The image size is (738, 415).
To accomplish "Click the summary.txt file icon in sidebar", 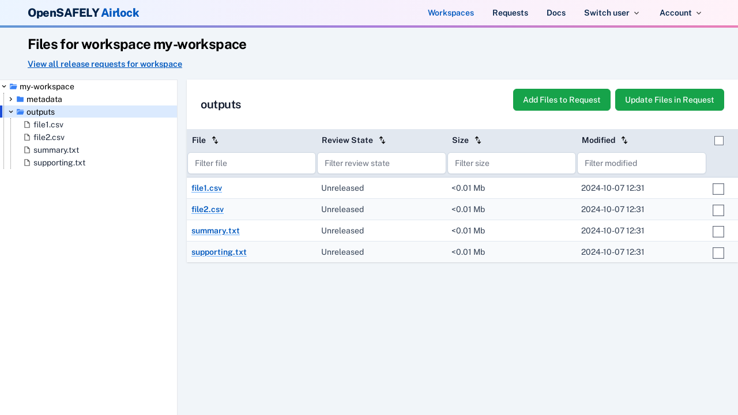I will tap(27, 150).
